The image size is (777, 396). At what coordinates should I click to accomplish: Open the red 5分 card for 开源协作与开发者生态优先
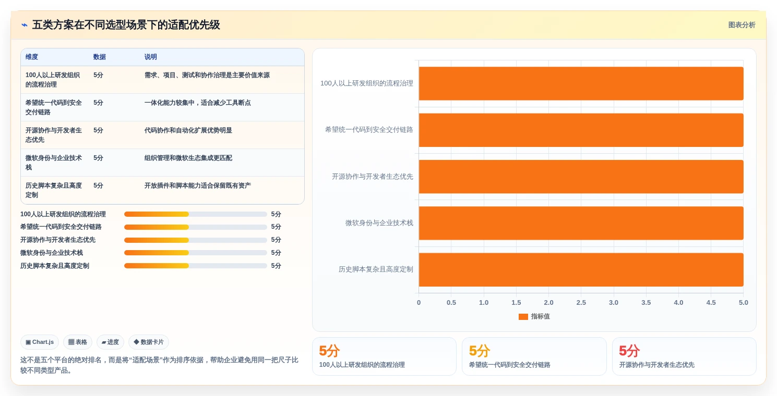point(684,356)
